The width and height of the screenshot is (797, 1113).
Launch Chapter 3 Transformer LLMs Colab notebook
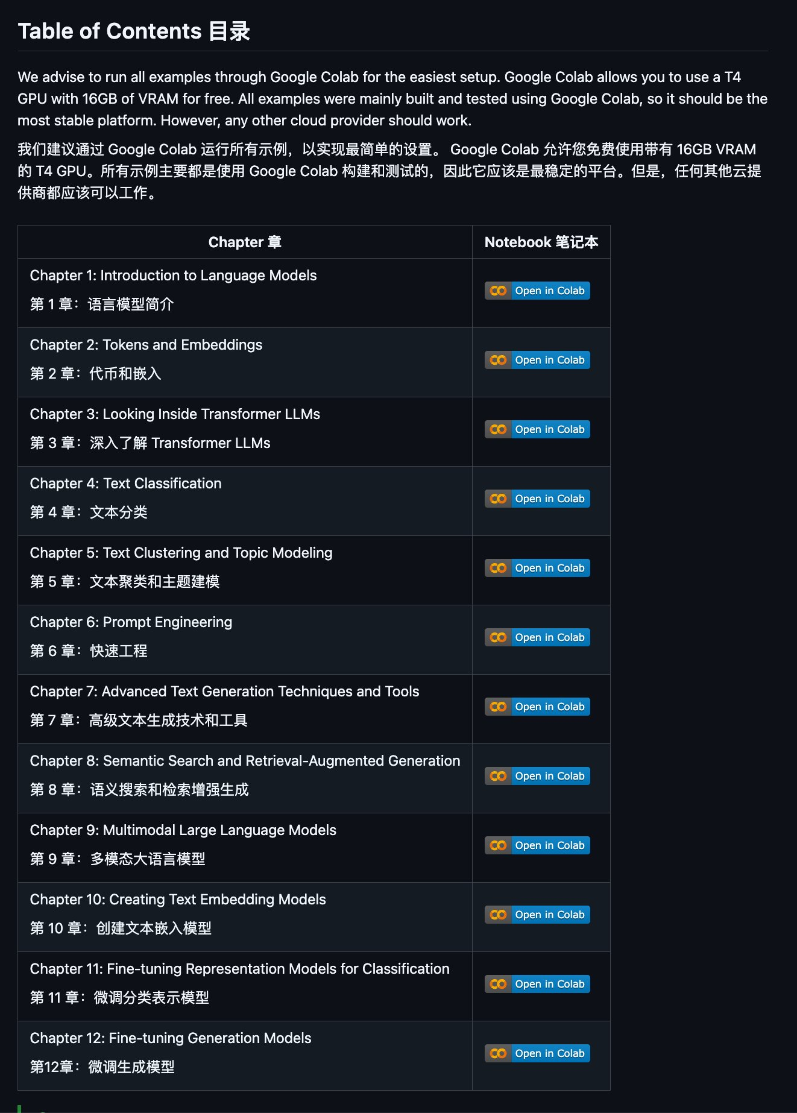coord(537,429)
